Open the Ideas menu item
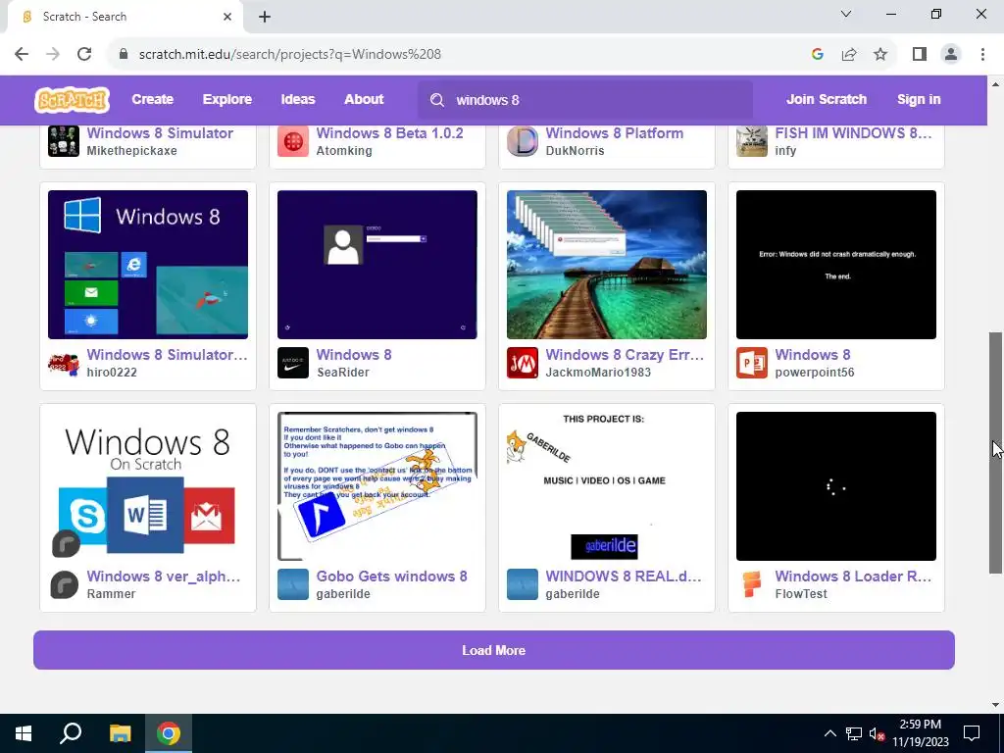The width and height of the screenshot is (1004, 753). click(298, 100)
